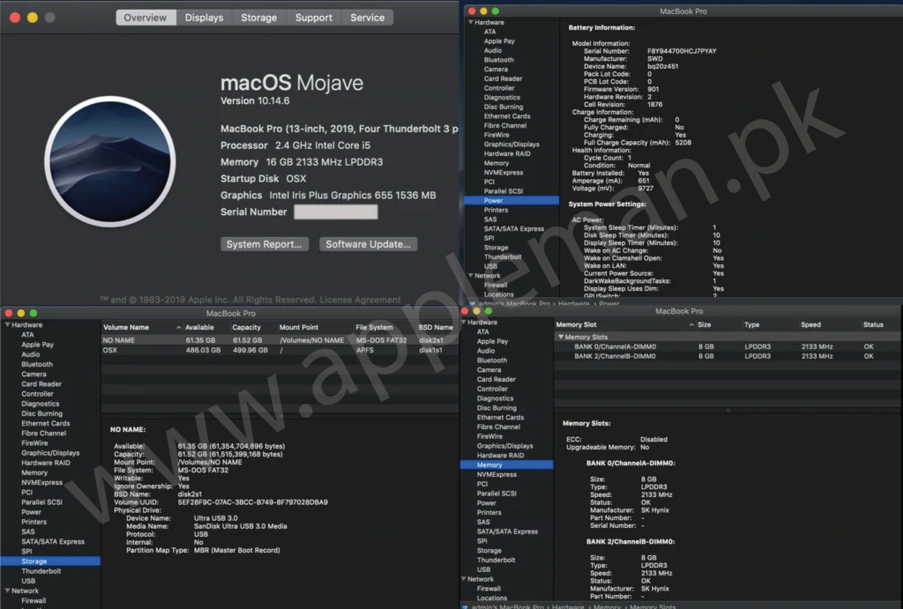Viewport: 903px width, 609px height.
Task: Select Controller in Memory Slots window sidebar
Action: pos(492,389)
